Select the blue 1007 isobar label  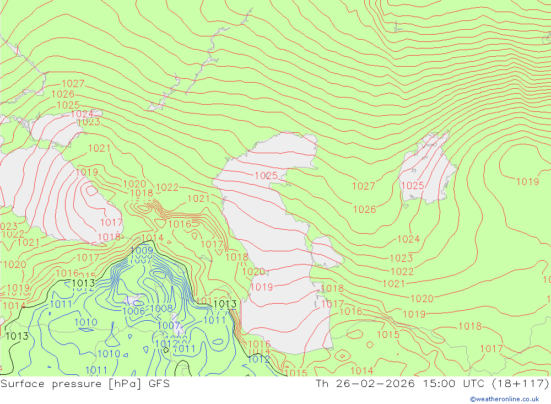(x=169, y=326)
